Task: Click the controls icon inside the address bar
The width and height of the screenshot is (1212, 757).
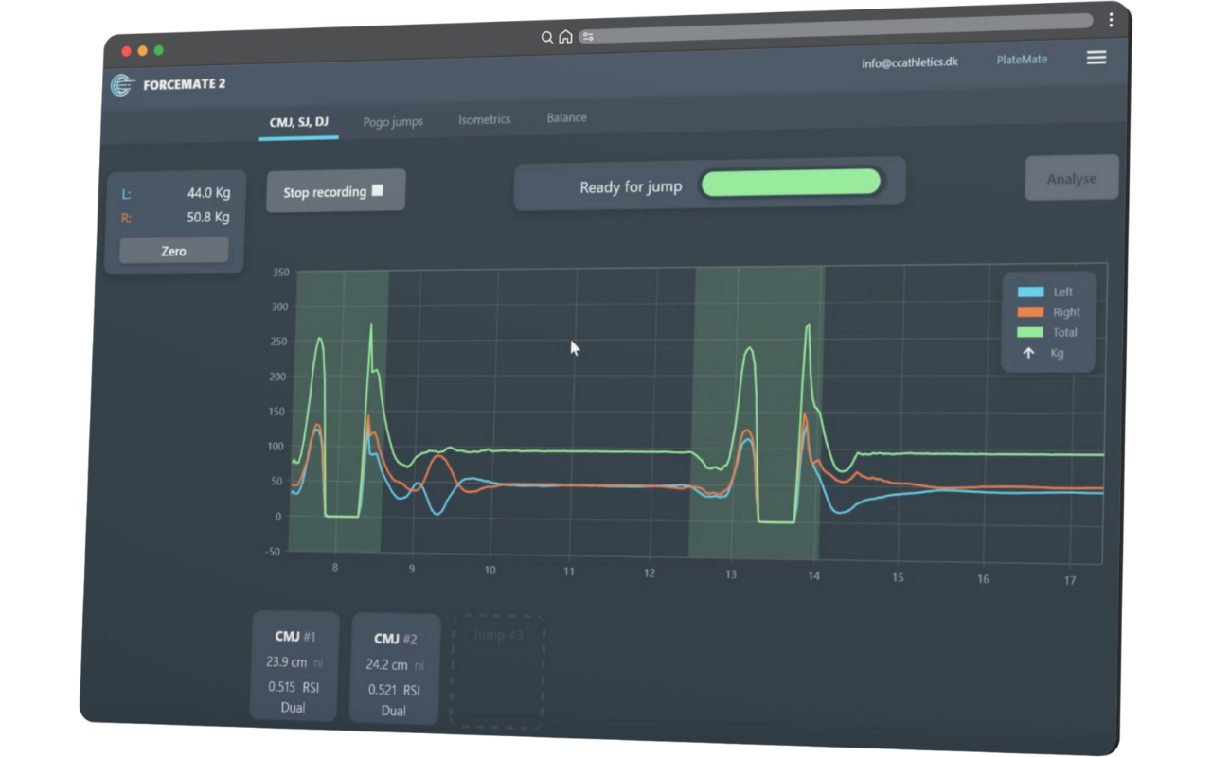Action: (x=589, y=36)
